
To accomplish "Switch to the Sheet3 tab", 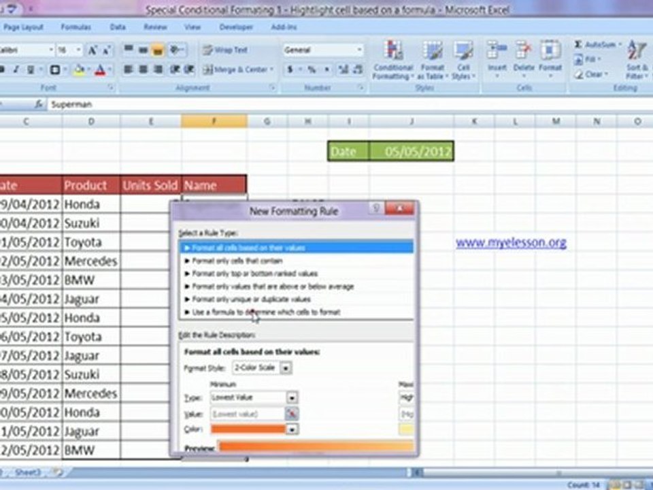I will [x=28, y=472].
